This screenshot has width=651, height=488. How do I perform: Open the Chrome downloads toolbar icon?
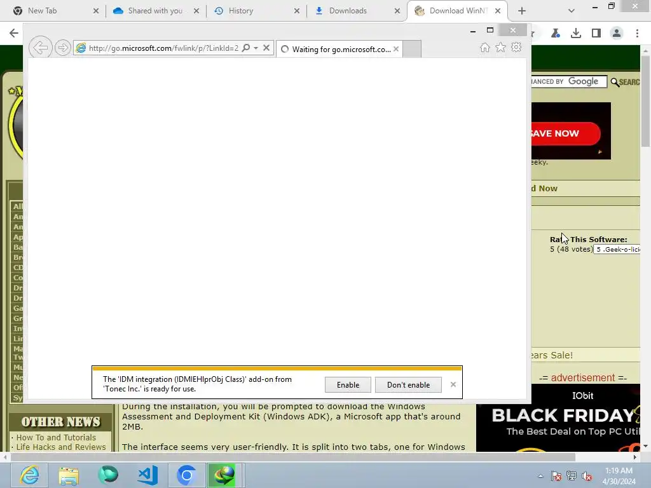tap(576, 33)
